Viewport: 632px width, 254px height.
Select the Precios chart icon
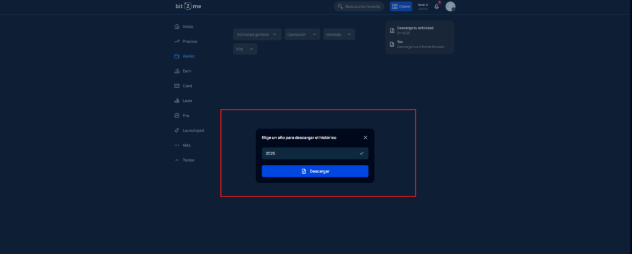pyautogui.click(x=177, y=41)
